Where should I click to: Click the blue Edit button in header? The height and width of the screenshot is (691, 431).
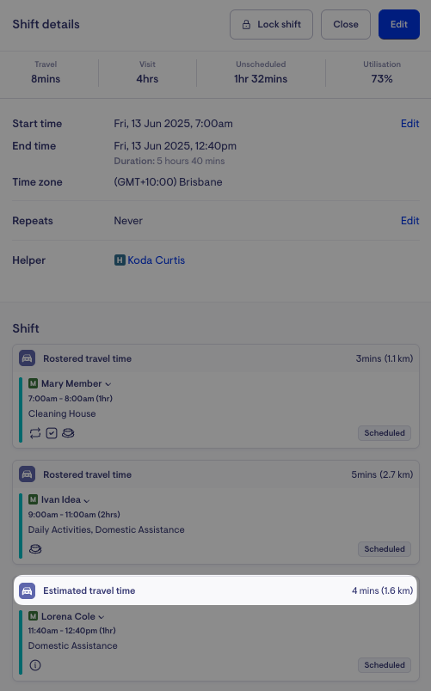pyautogui.click(x=399, y=24)
